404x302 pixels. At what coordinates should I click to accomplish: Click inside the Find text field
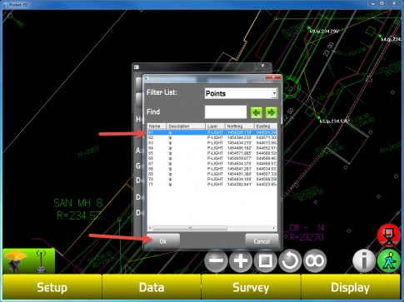pyautogui.click(x=226, y=112)
